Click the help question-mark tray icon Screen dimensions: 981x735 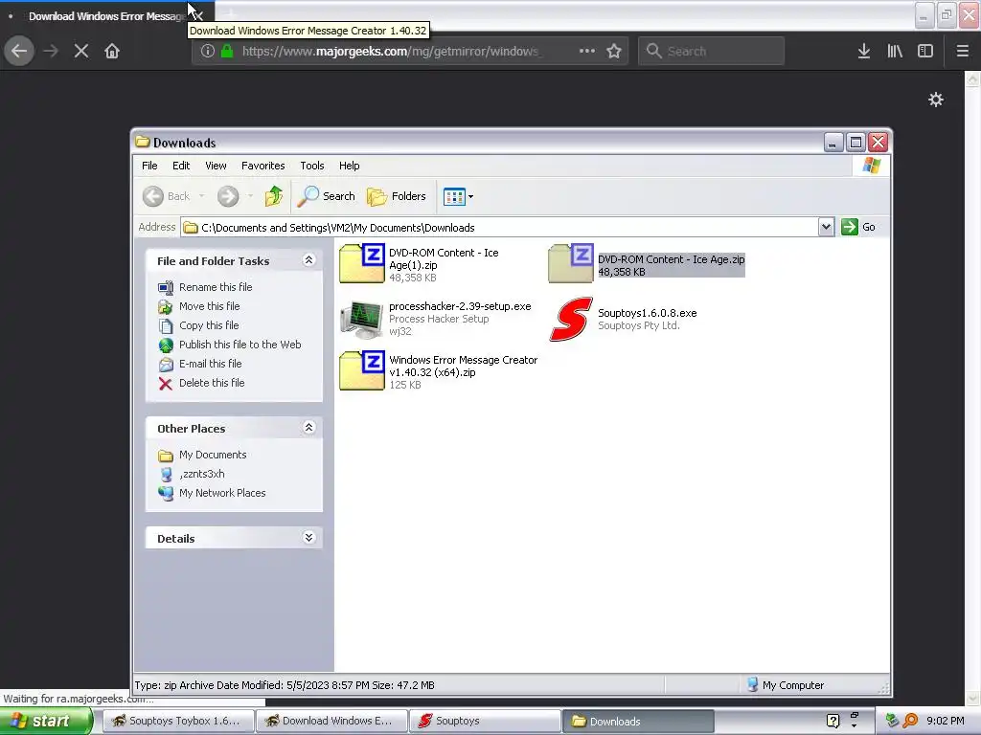click(x=833, y=721)
